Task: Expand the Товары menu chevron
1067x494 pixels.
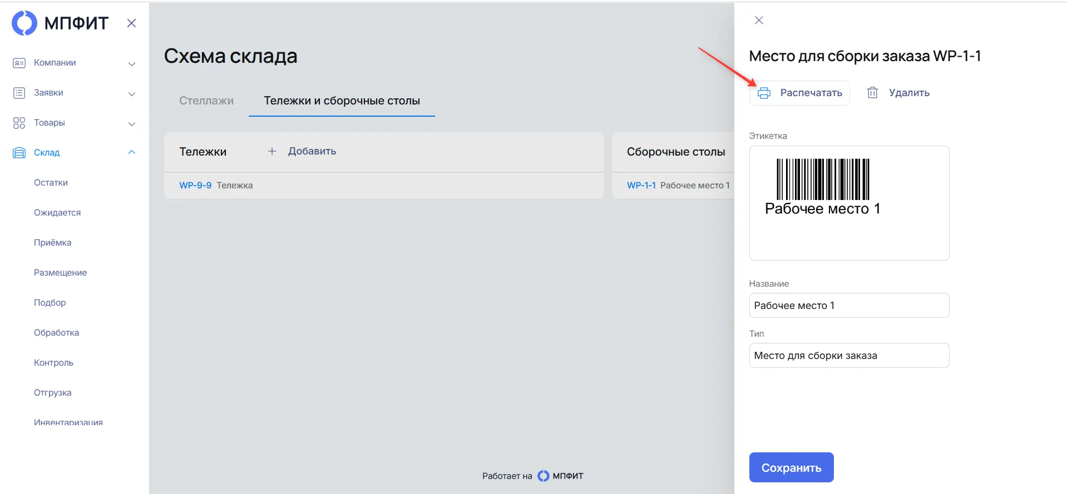Action: [132, 123]
